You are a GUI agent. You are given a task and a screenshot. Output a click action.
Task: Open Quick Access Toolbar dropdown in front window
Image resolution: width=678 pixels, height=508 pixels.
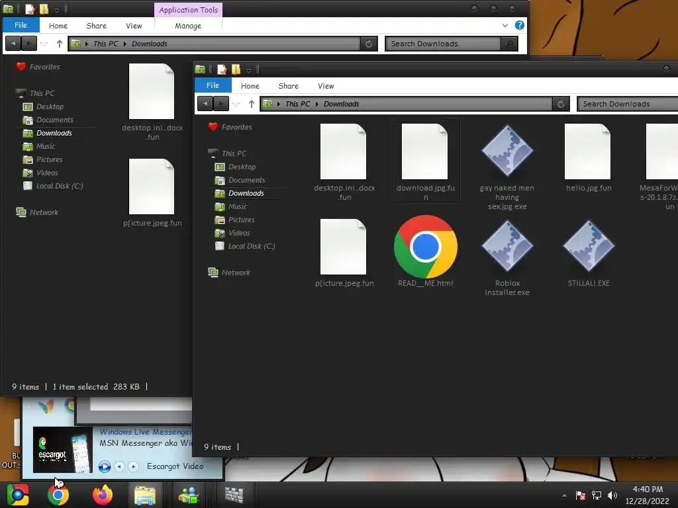(x=249, y=69)
